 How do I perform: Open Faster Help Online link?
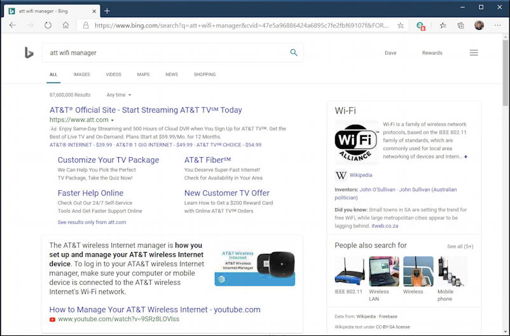(x=90, y=193)
